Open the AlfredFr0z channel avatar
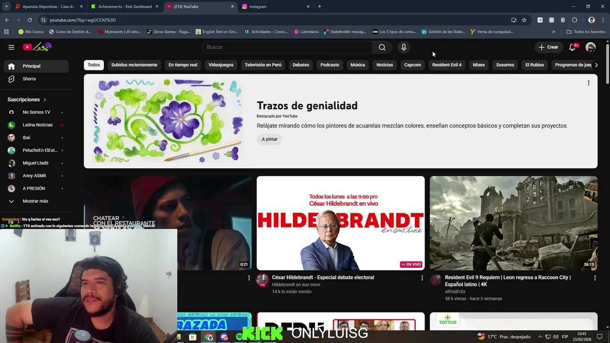The image size is (610, 343). pyautogui.click(x=436, y=280)
